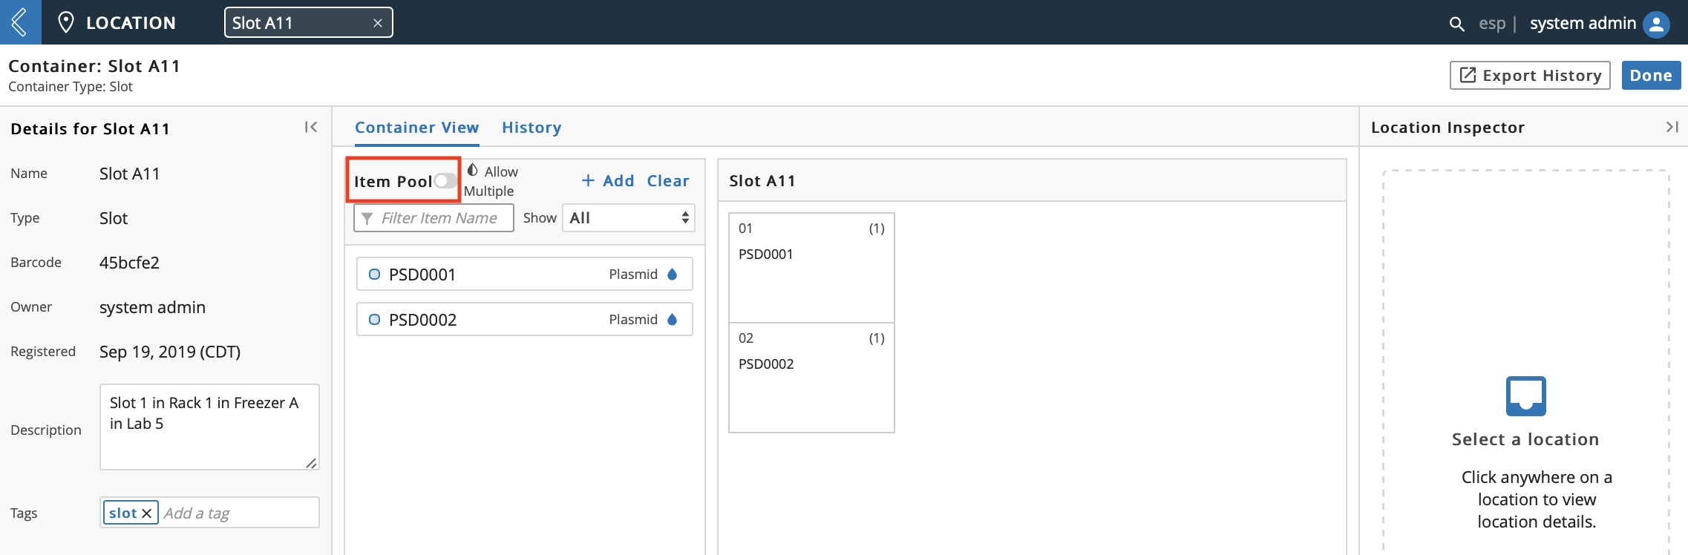Screen dimensions: 1688x555
Task: Select slot position 02 containing PSD0002
Action: click(x=811, y=378)
